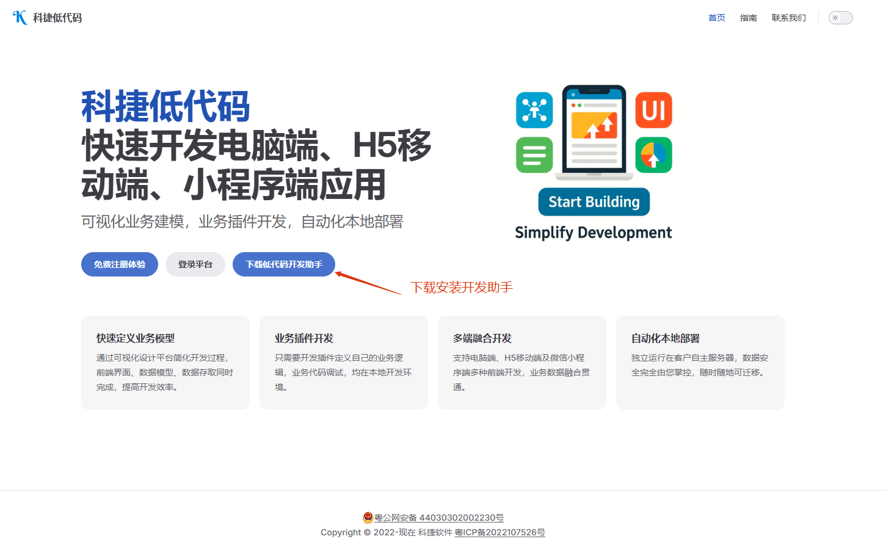Screen dimensions: 886x550
Task: Click the Start Building badge
Action: (594, 202)
